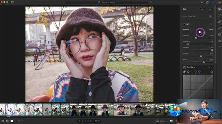
Task: Open the zoom percentage dropdown
Action: tap(164, 121)
